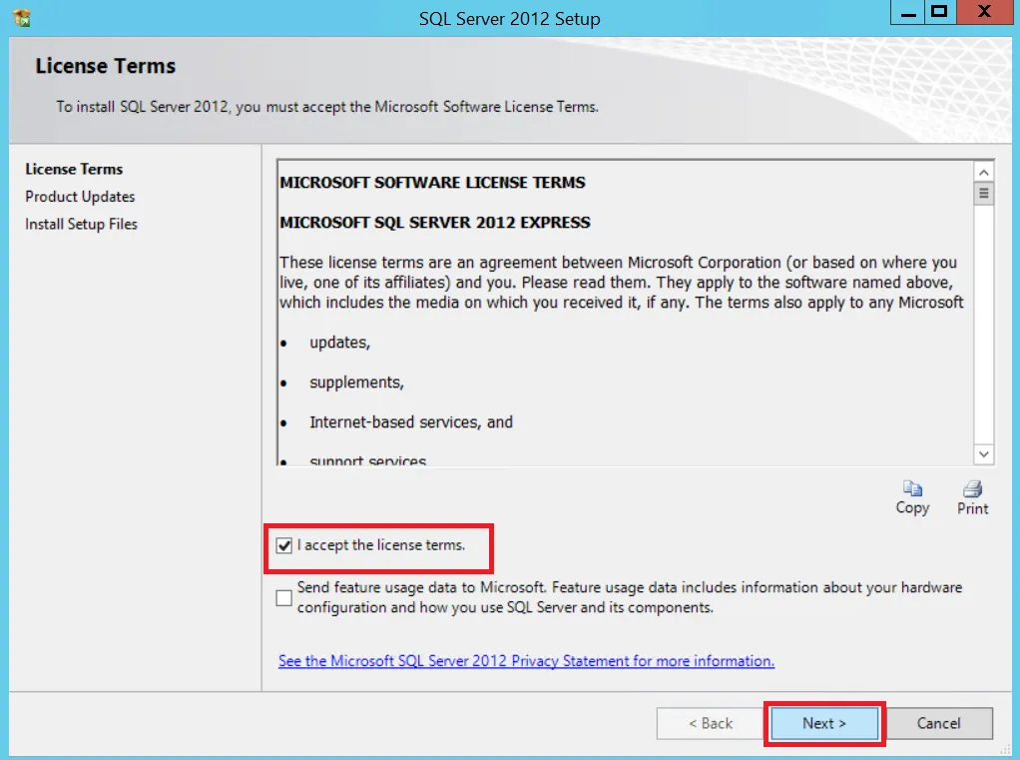Enable 'Send feature usage data to Microsoft'

pyautogui.click(x=284, y=597)
